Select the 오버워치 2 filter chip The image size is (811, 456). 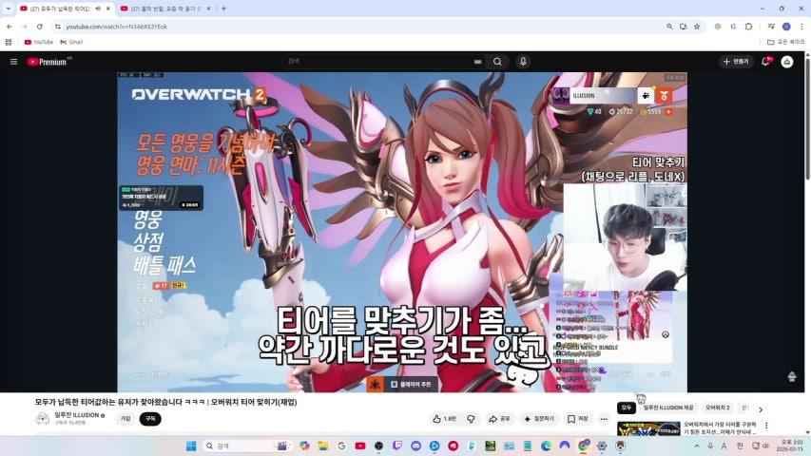717,408
